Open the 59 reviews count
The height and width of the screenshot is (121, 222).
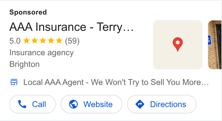(x=72, y=41)
